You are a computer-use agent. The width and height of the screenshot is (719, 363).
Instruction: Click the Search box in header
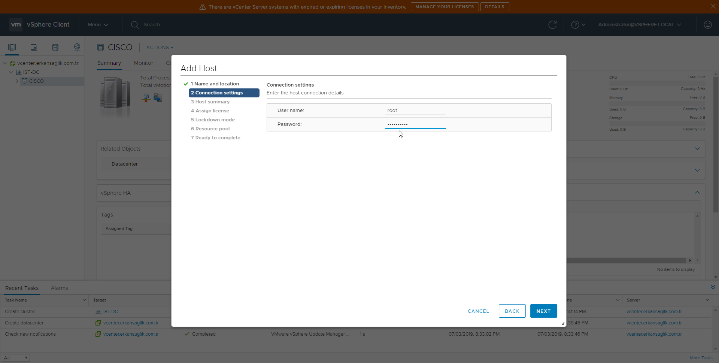tap(152, 25)
